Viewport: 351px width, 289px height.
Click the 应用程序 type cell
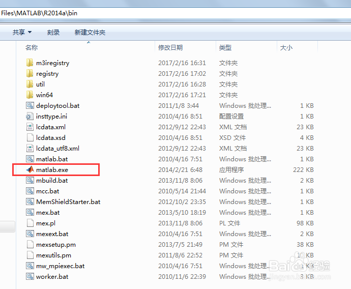click(x=231, y=169)
